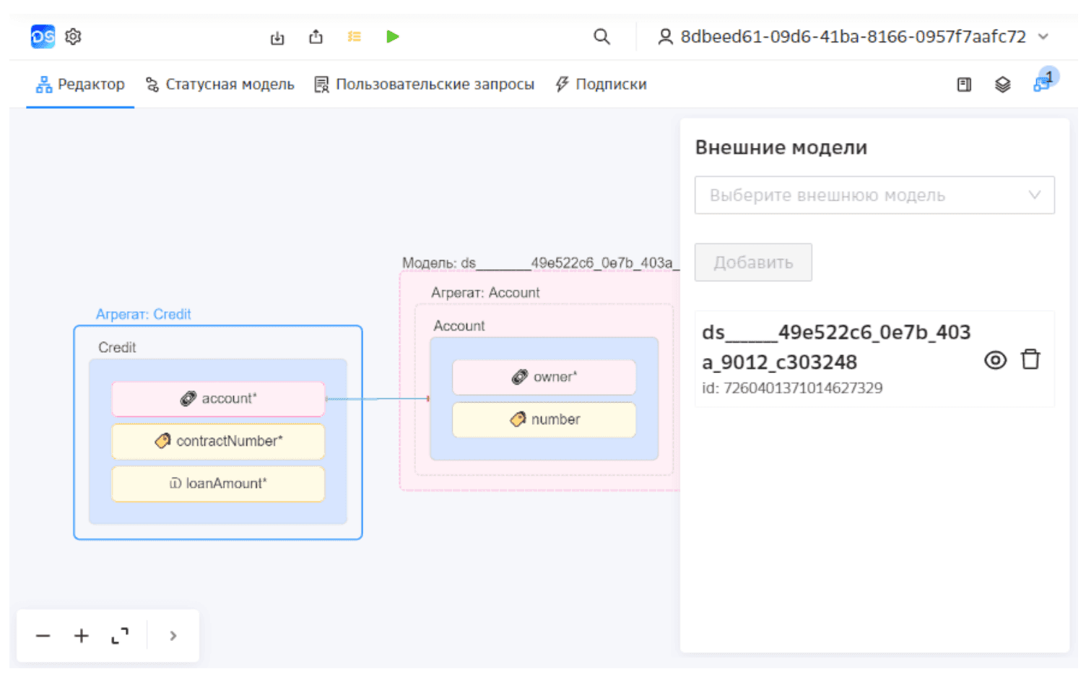The width and height of the screenshot is (1086, 674).
Task: Click the user profile icon
Action: click(665, 37)
